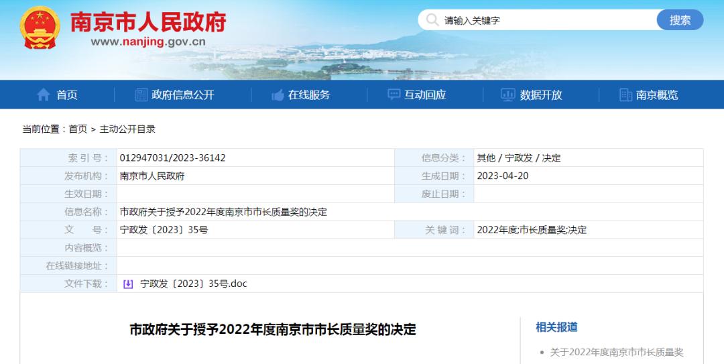The height and width of the screenshot is (364, 724).
Task: Click keywords 2022年度;市长质量奖;决定
Action: coord(532,230)
